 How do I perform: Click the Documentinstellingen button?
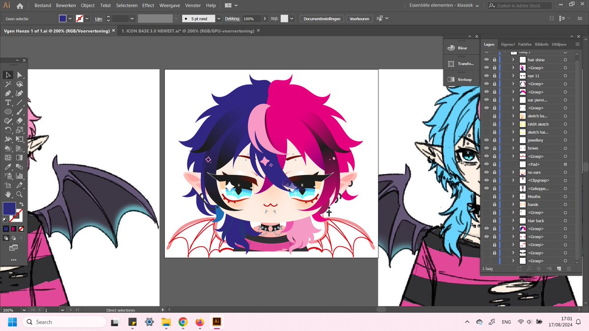click(x=322, y=19)
